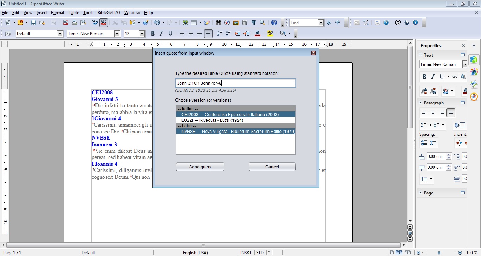The width and height of the screenshot is (481, 256).
Task: Open Find & Replace binoculars
Action: point(218,23)
